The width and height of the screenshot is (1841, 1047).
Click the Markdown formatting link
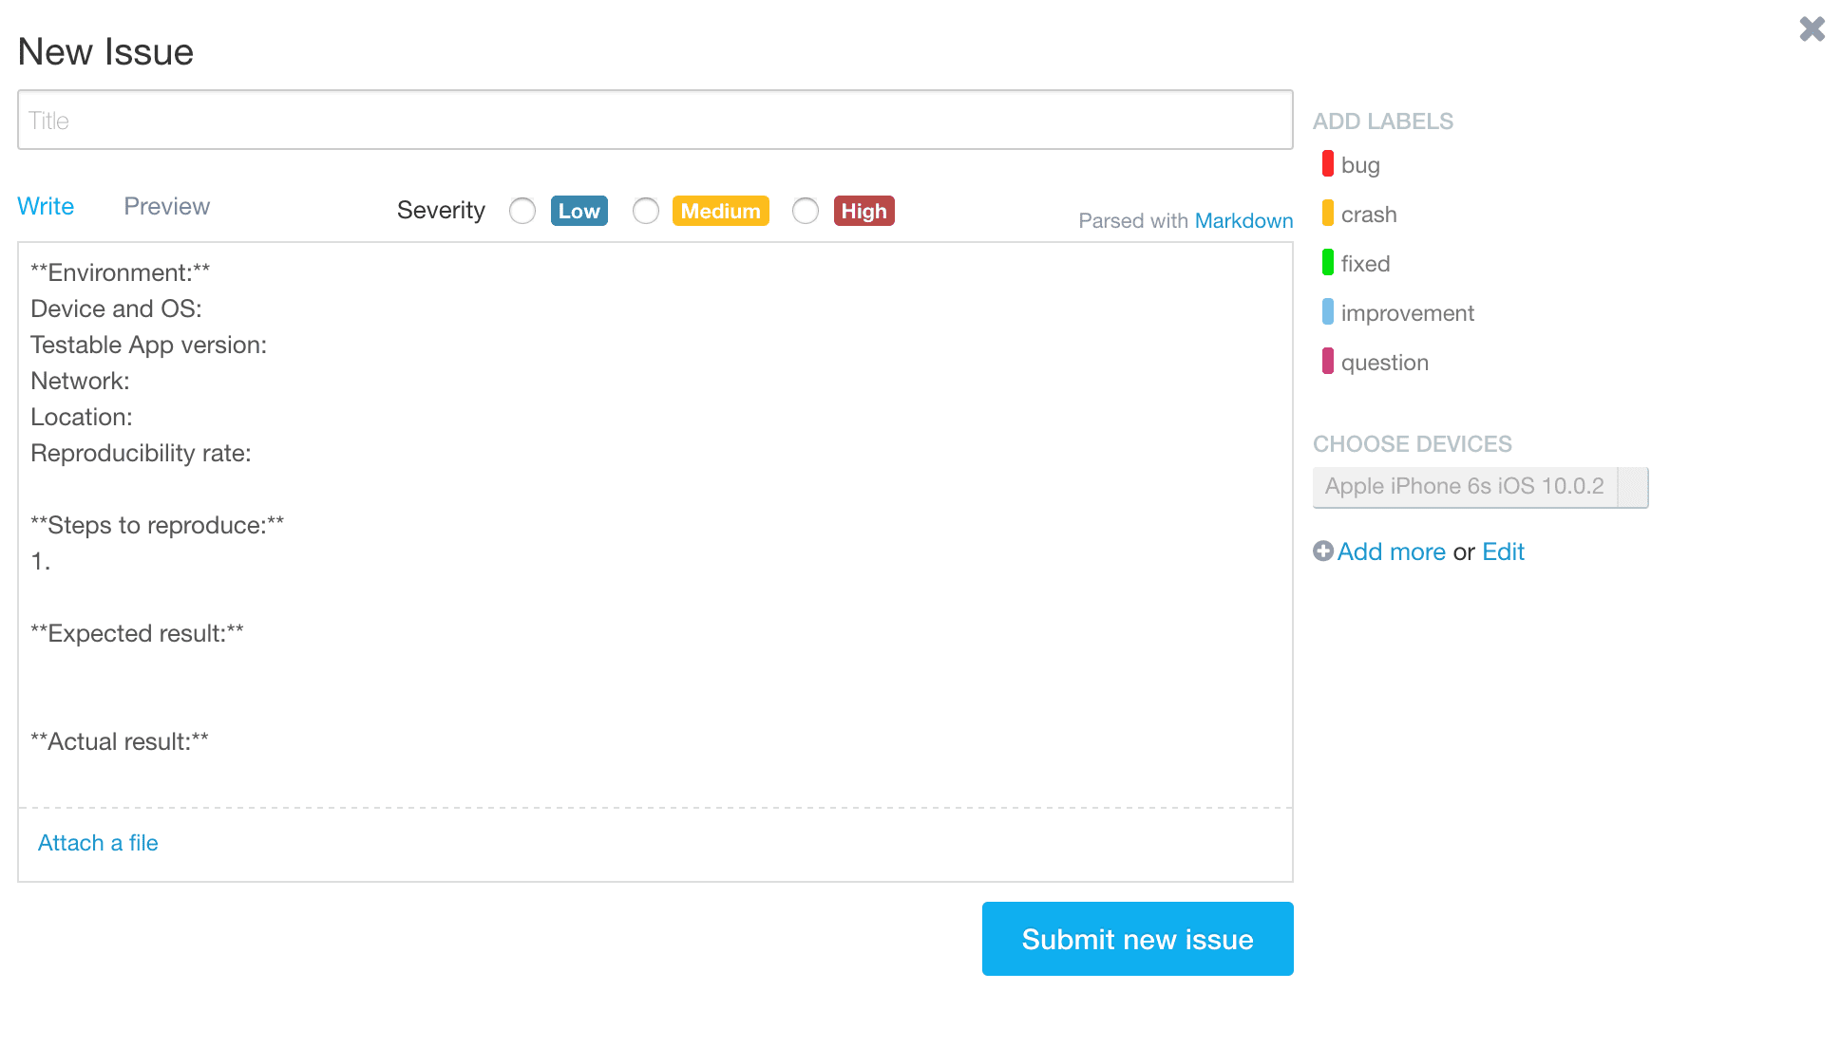click(1244, 220)
